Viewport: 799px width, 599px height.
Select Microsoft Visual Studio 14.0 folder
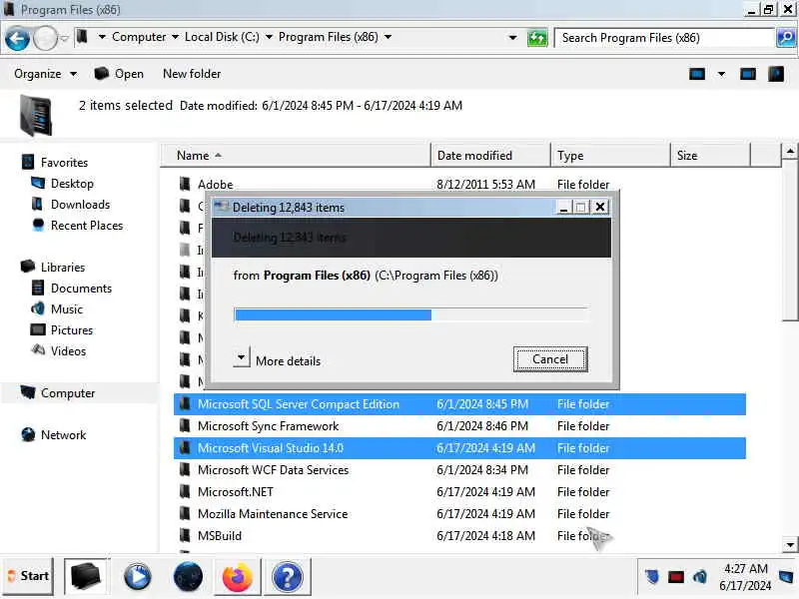tap(459, 448)
